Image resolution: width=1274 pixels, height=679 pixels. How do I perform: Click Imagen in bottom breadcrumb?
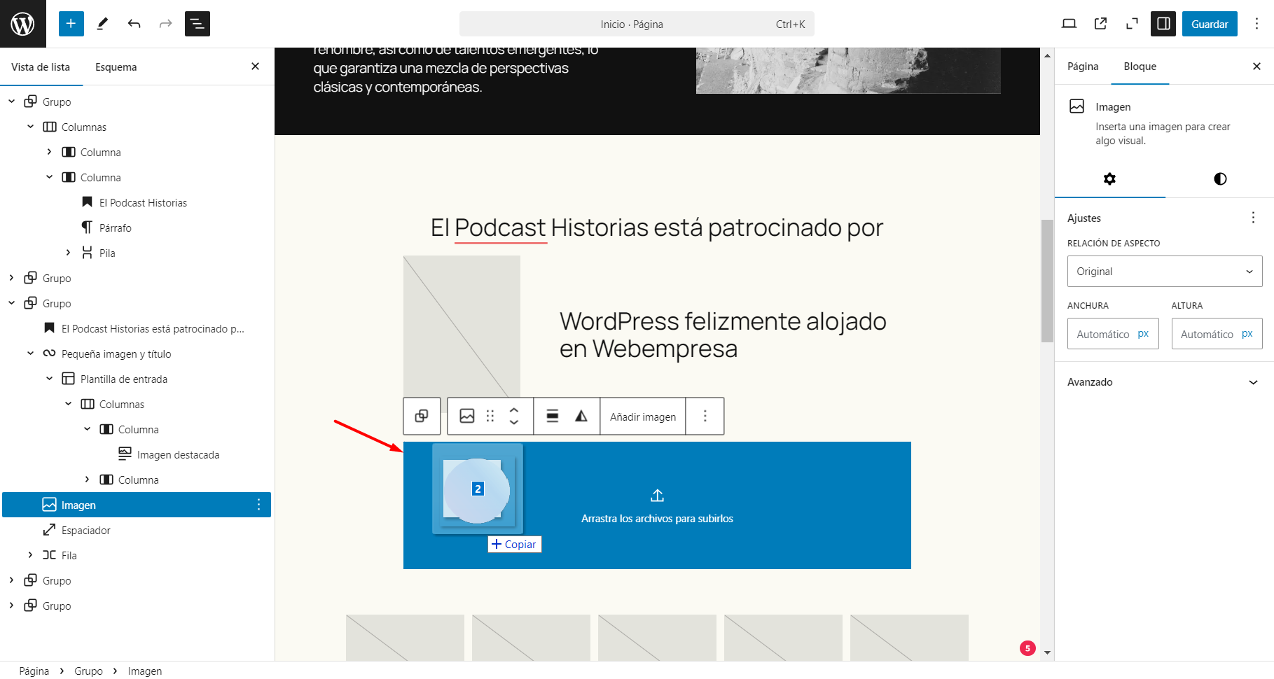click(145, 671)
